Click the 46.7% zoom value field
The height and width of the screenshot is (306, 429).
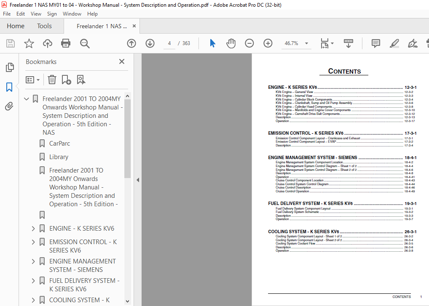pyautogui.click(x=291, y=43)
